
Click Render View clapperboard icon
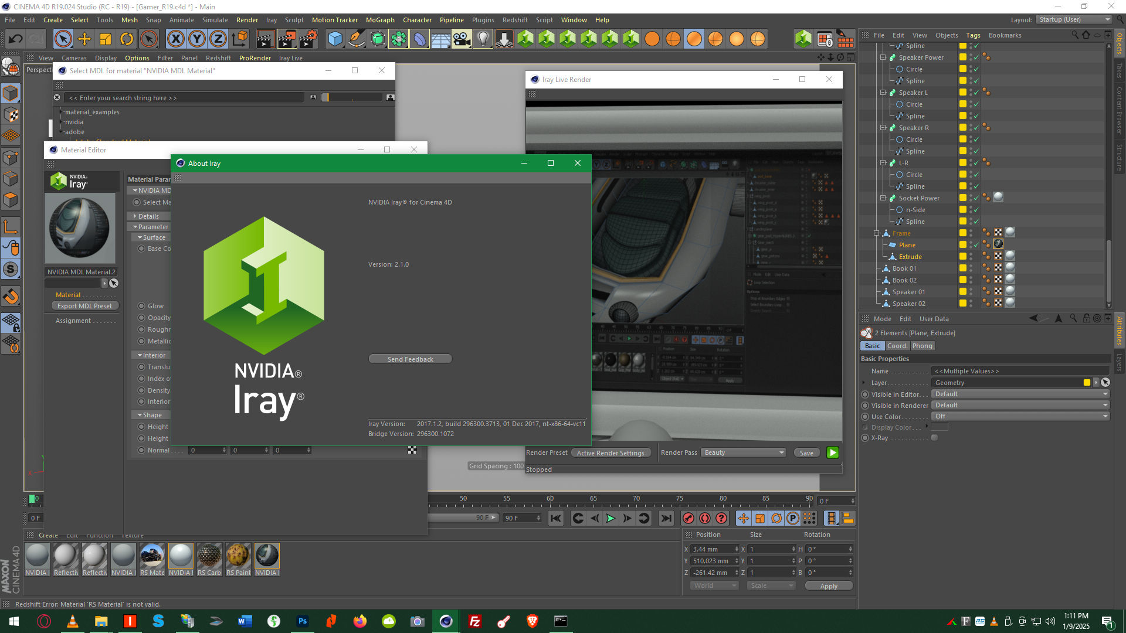265,39
